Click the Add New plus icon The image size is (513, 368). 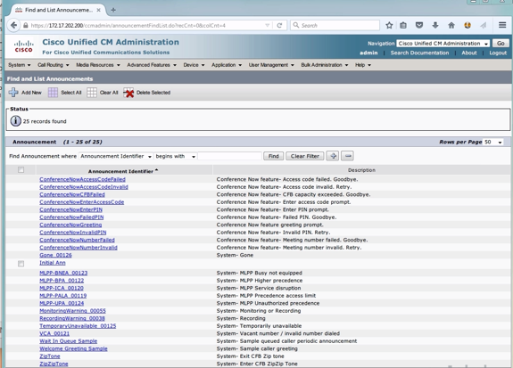[13, 93]
